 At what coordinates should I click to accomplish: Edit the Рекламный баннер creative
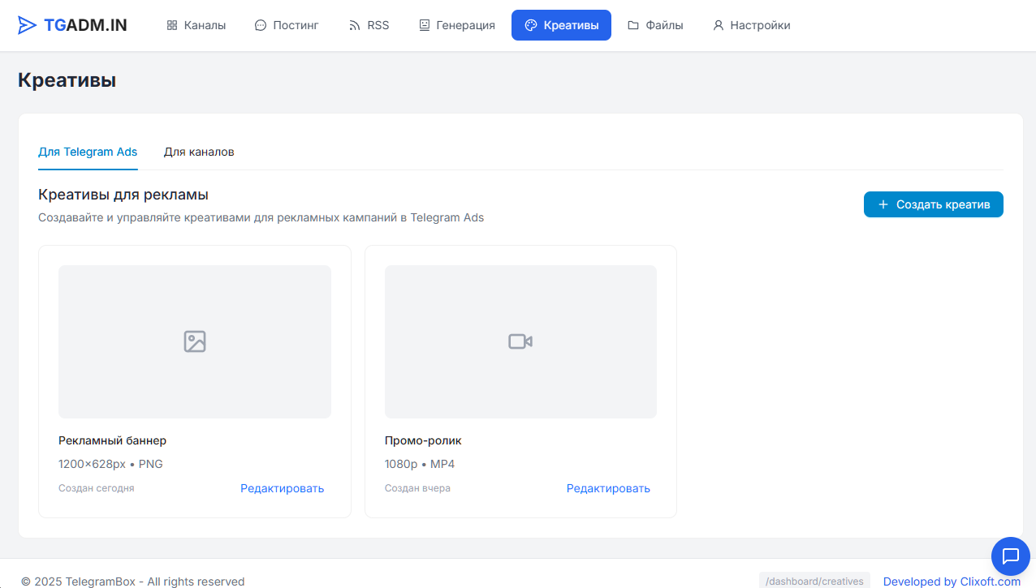[282, 488]
